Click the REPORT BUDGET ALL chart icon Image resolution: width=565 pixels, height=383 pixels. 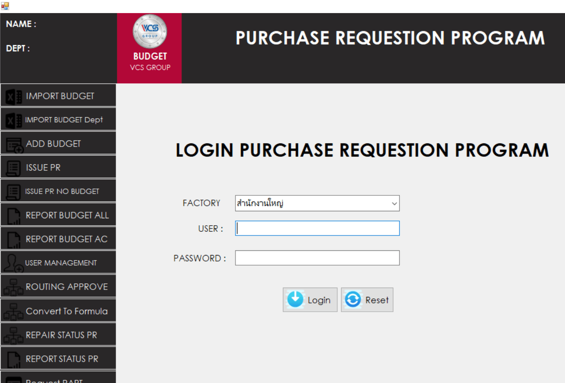coord(13,216)
